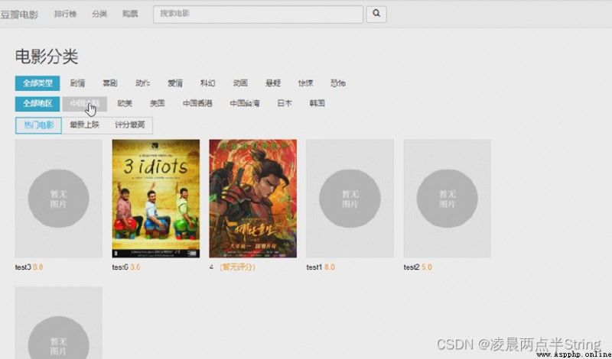This screenshot has height=359, width=612.
Task: Open the test1 placeholder poster thumbnail
Action: (x=350, y=199)
